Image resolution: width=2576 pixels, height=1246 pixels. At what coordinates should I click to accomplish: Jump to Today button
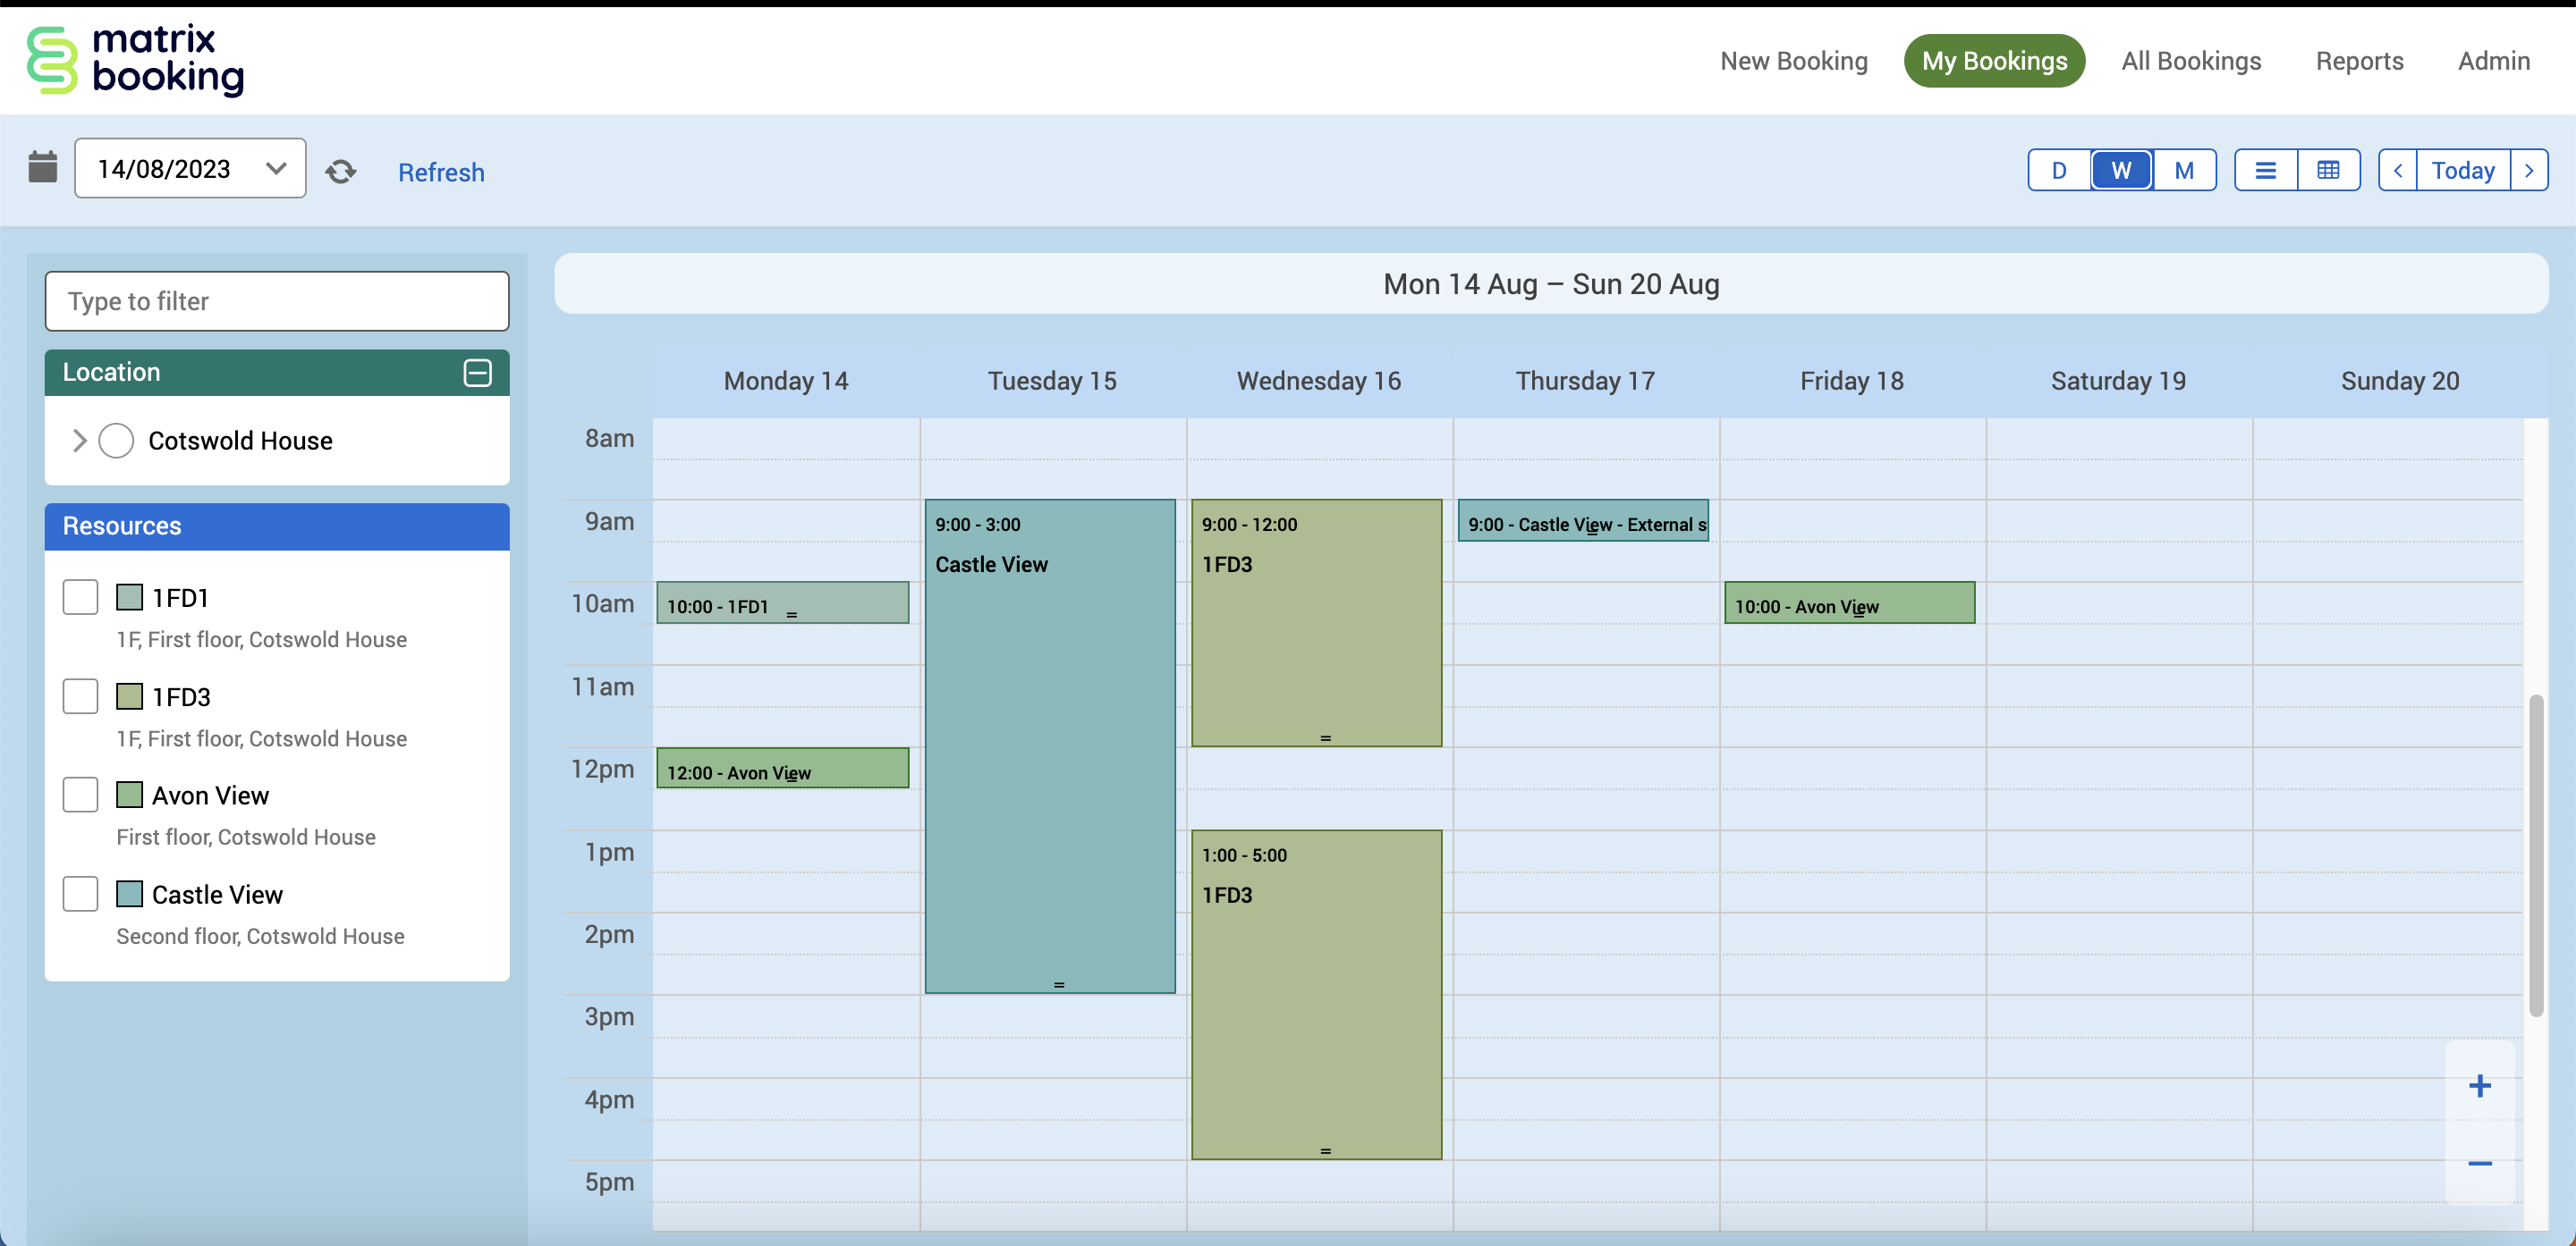pyautogui.click(x=2462, y=171)
